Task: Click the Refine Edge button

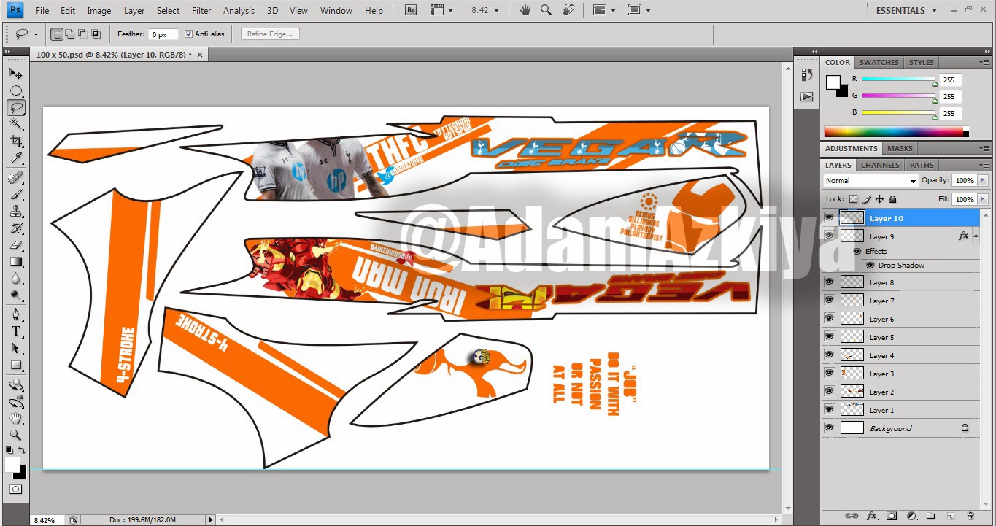Action: click(269, 34)
